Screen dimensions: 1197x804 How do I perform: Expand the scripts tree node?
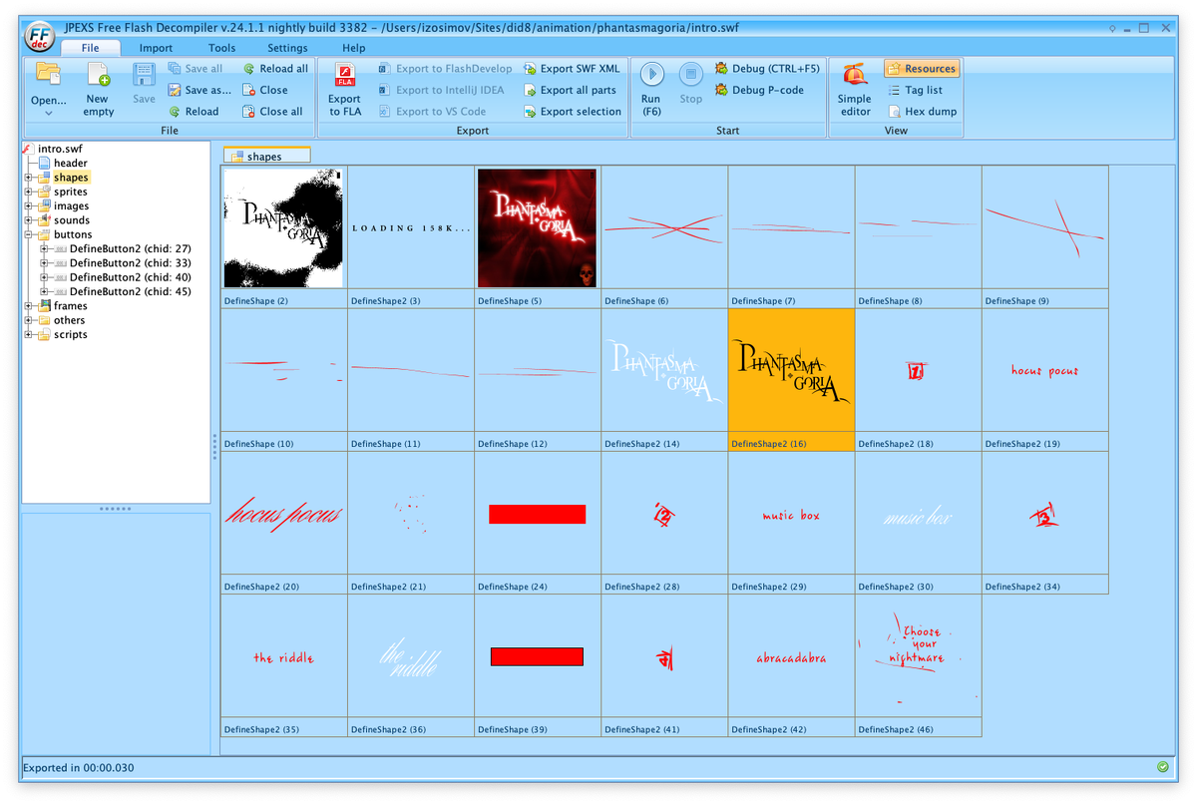tap(29, 335)
